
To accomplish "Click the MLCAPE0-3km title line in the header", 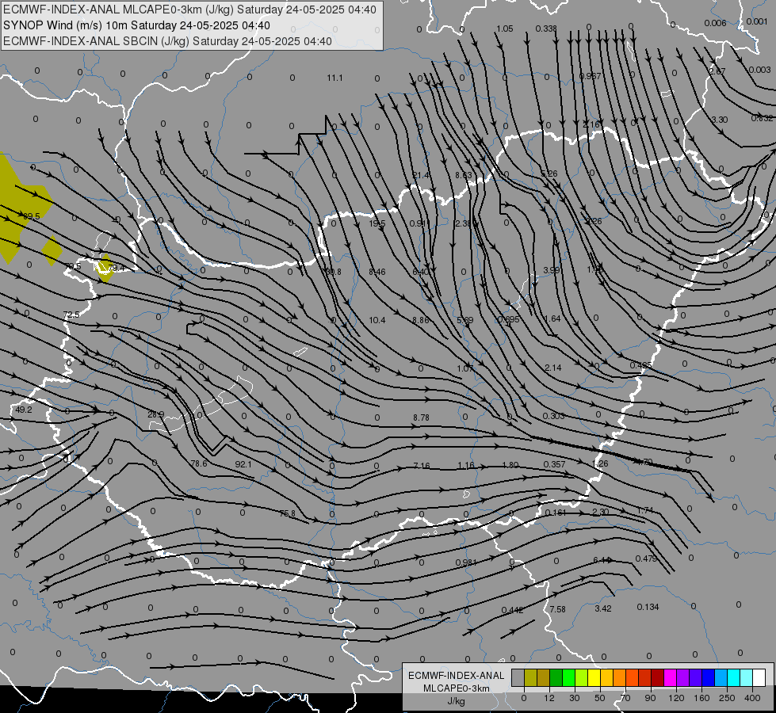I will pyautogui.click(x=189, y=10).
